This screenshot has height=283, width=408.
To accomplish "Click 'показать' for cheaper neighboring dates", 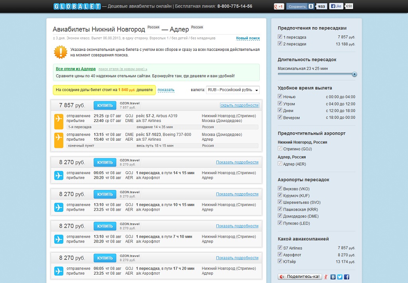I will coord(166,90).
